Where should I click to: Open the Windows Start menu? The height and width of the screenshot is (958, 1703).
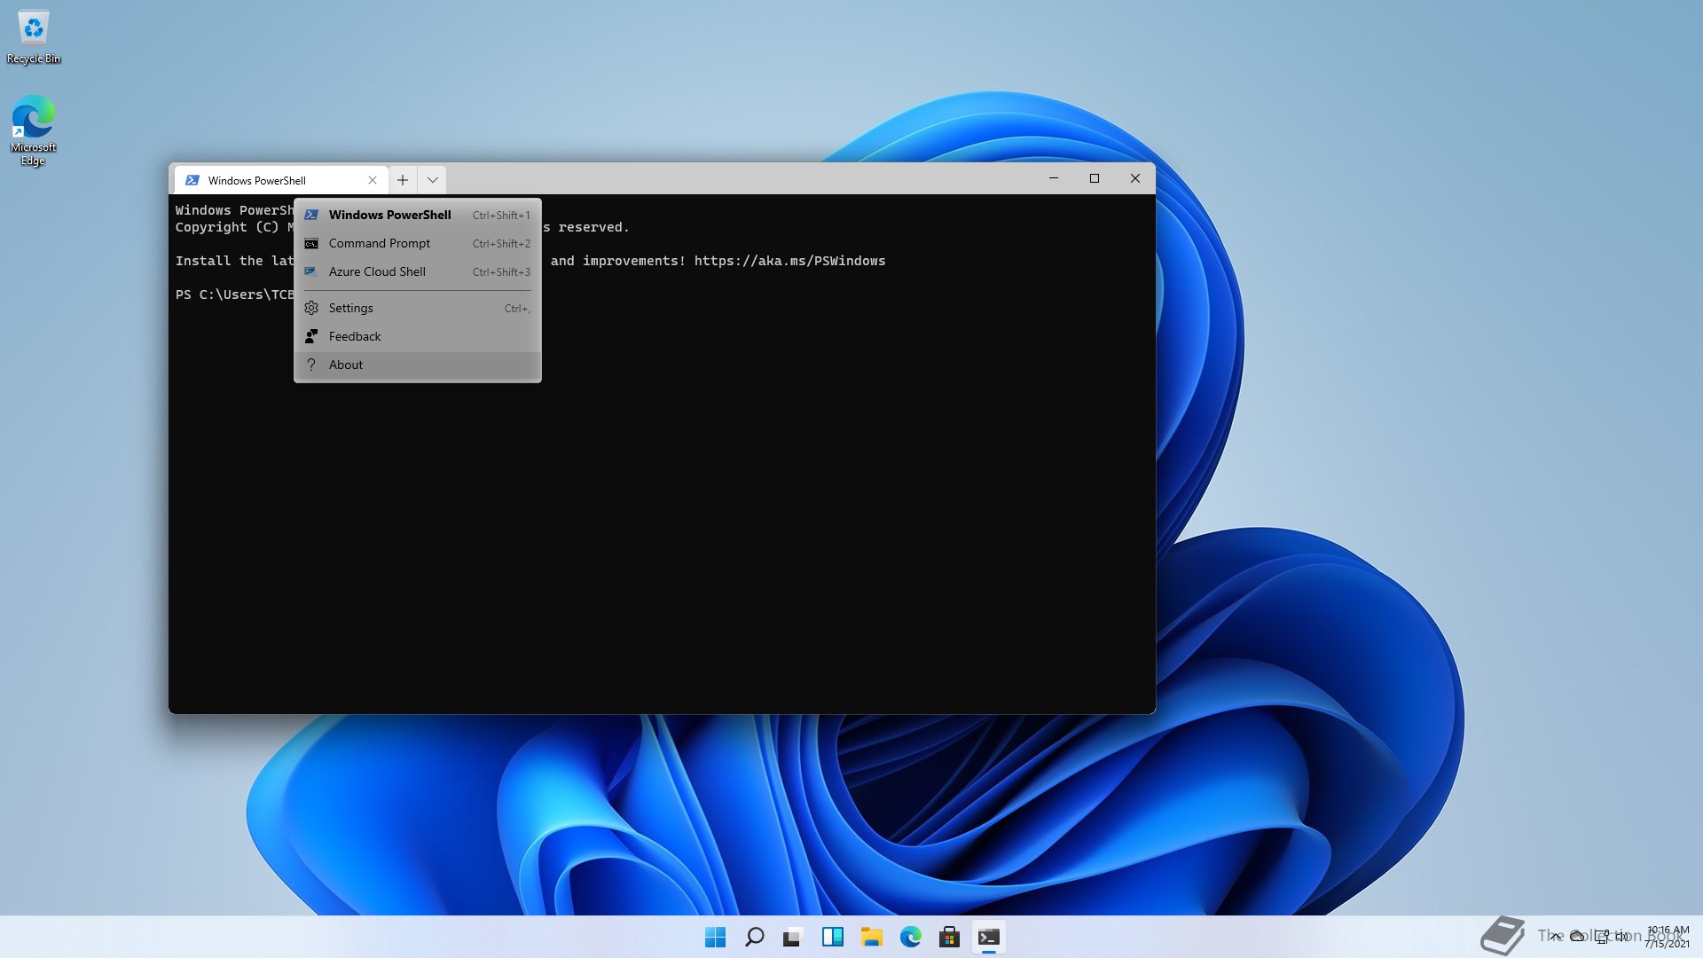(x=715, y=937)
